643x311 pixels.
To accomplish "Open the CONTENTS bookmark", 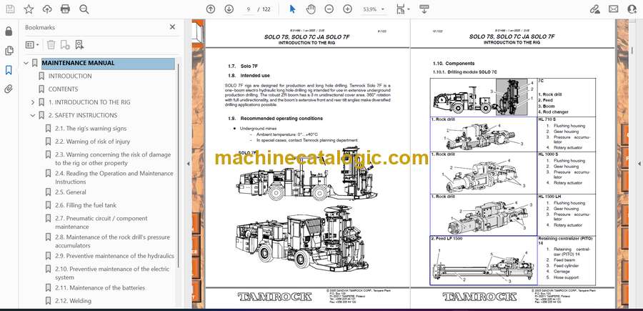I will [63, 89].
